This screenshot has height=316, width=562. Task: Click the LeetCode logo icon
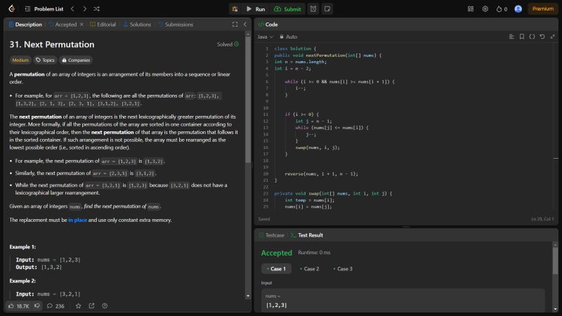[x=11, y=8]
